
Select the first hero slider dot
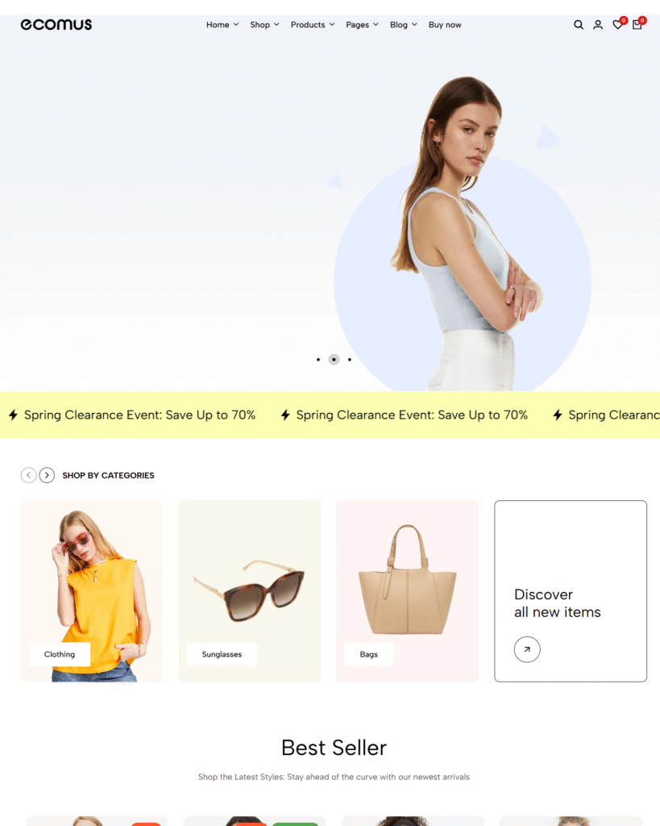pos(318,360)
